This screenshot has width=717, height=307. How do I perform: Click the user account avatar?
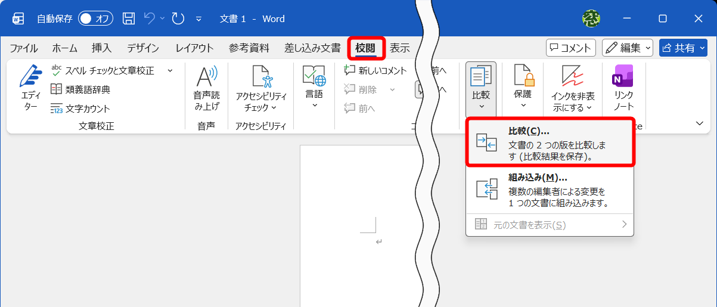tap(591, 18)
